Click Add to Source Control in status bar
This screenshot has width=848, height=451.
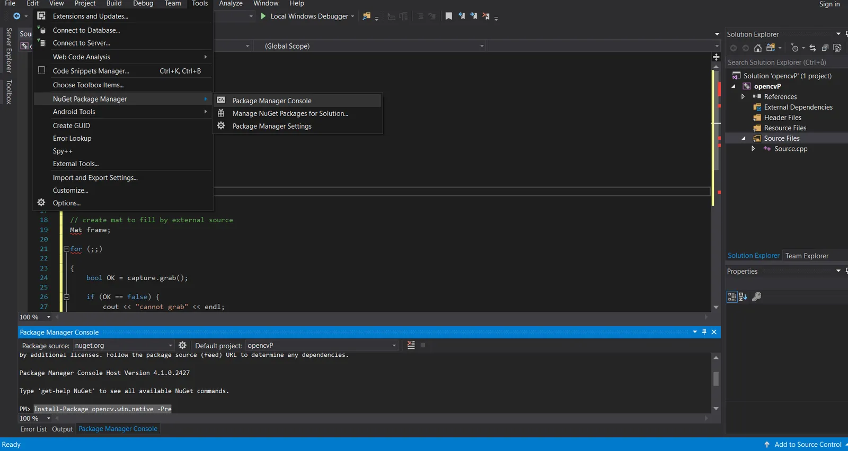click(x=808, y=445)
